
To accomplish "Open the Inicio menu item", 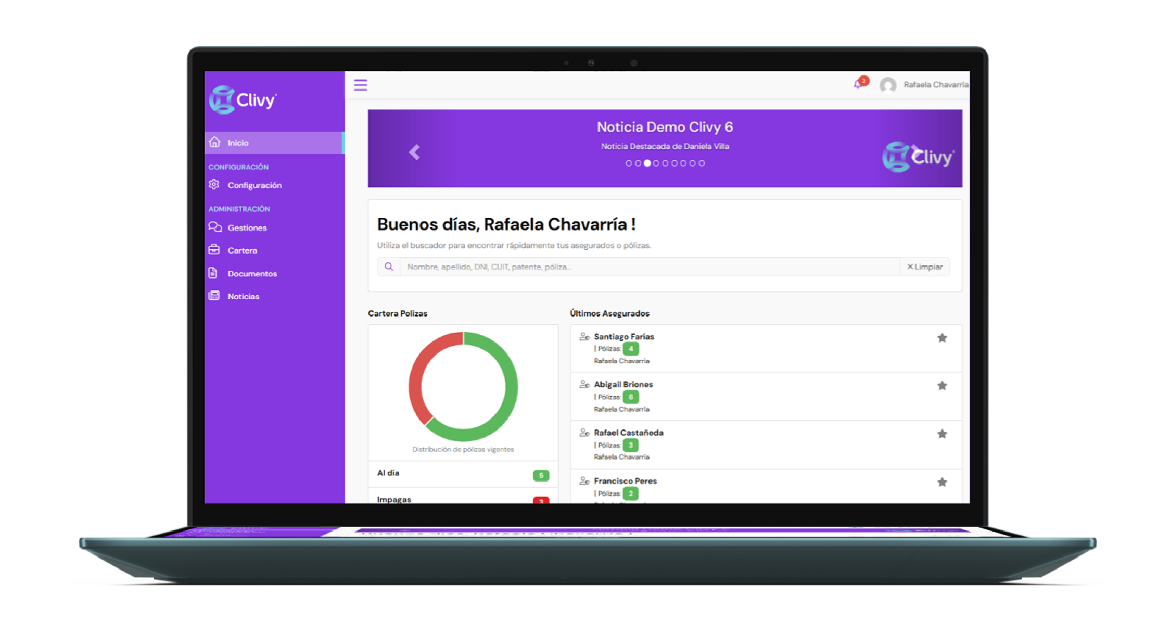I will click(x=238, y=143).
